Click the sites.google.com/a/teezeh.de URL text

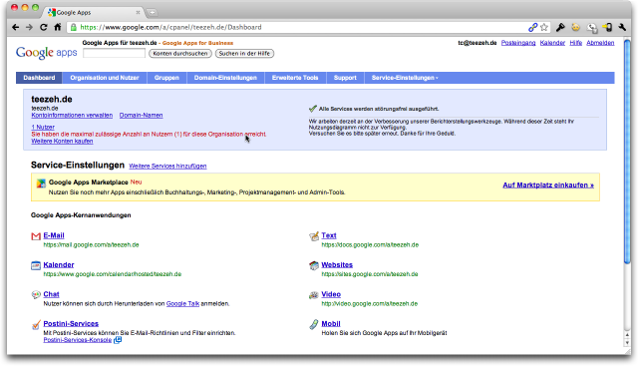[370, 274]
